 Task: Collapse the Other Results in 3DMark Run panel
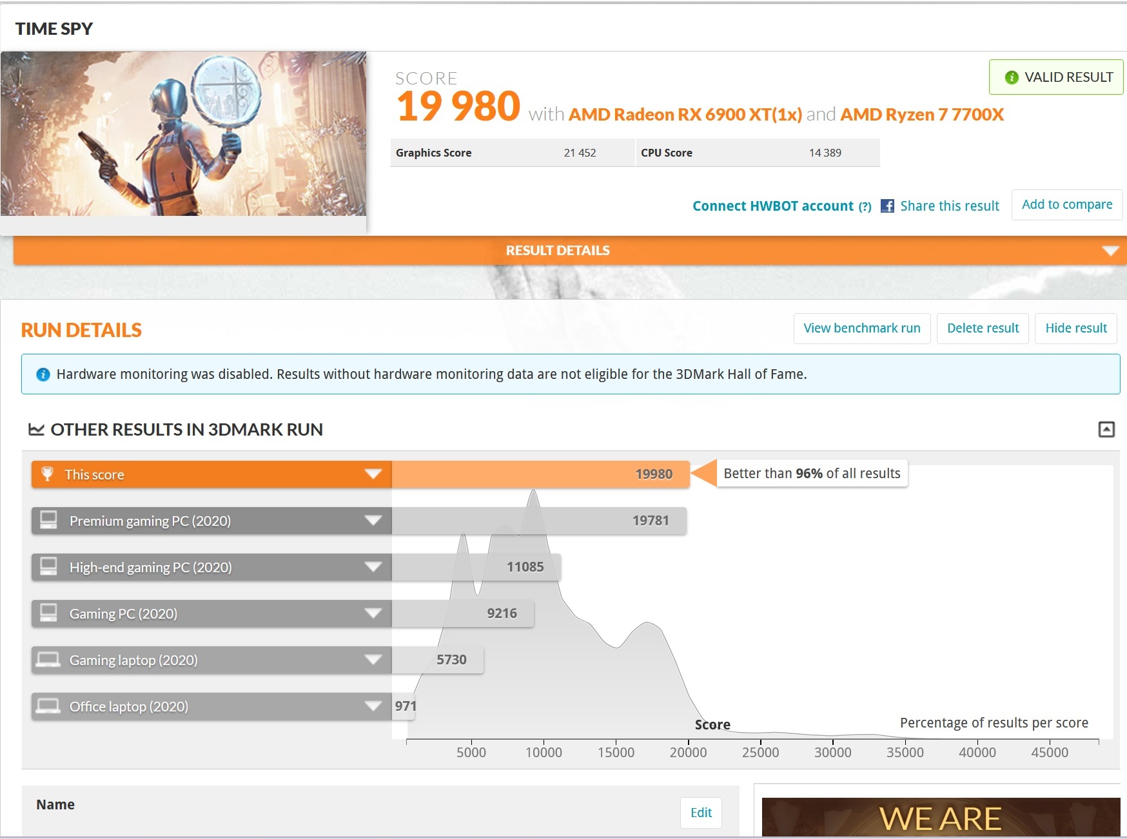1106,429
